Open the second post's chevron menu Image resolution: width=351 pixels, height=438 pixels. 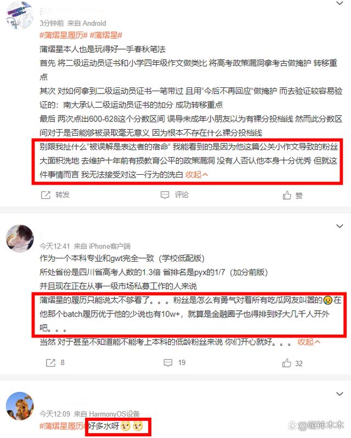click(339, 226)
